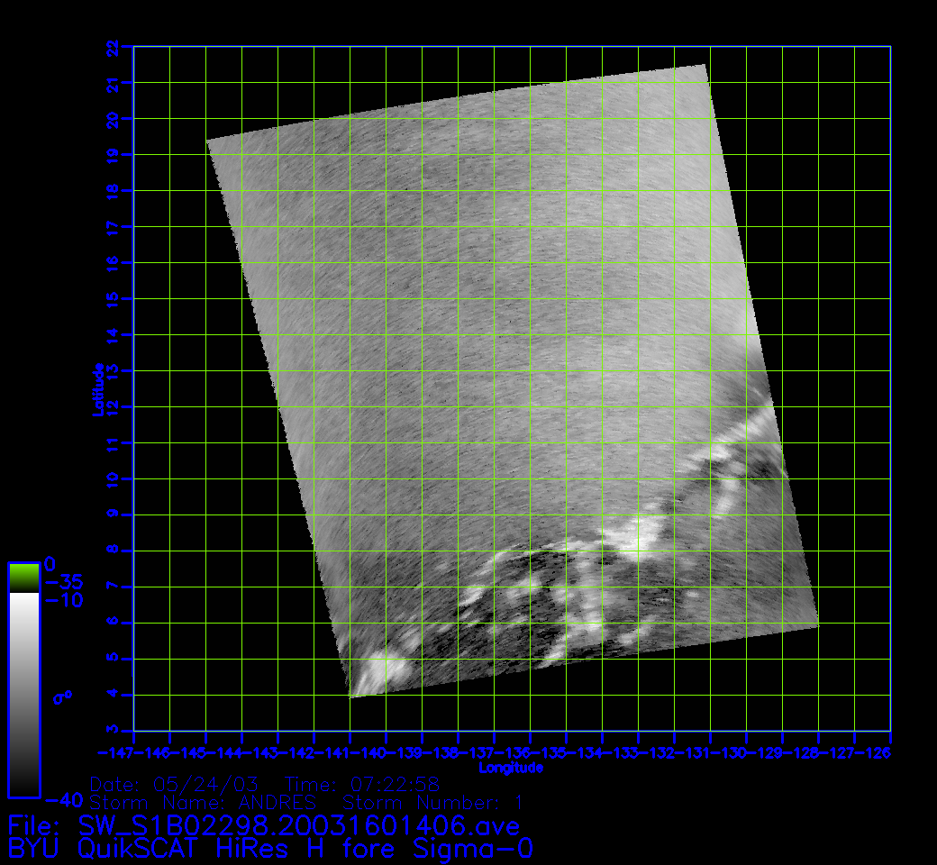Click the green top of the colorbar

[23, 577]
